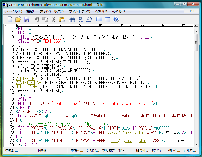This screenshot has height=157, width=202.
Task: Click the 切り抜き function key button
Action: click(108, 150)
